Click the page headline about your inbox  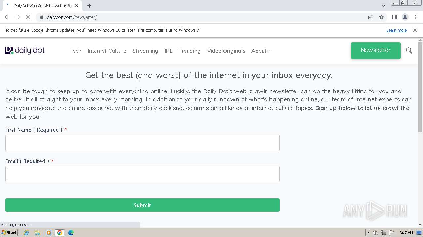(x=209, y=75)
